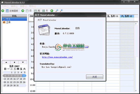Image resolution: width=140 pixels, height=94 pixels.
Task: Open the http://www.monocalendar.com/ link
Action: pos(57,57)
